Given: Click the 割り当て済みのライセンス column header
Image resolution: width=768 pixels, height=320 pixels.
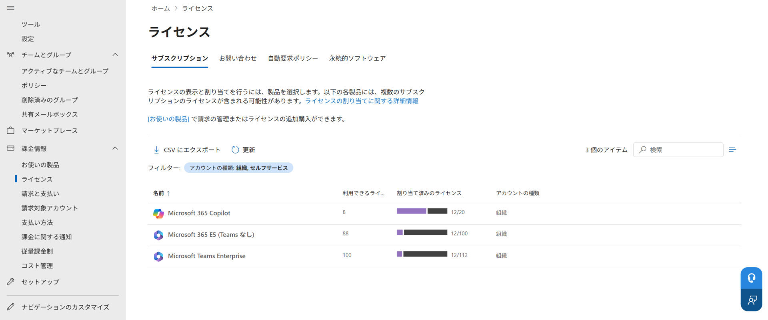Looking at the screenshot, I should 429,193.
